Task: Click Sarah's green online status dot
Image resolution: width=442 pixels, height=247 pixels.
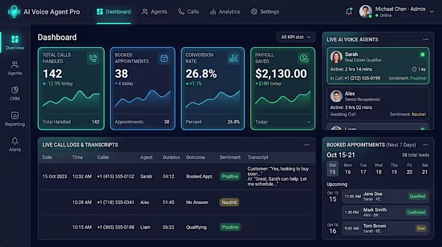Action: coord(422,54)
